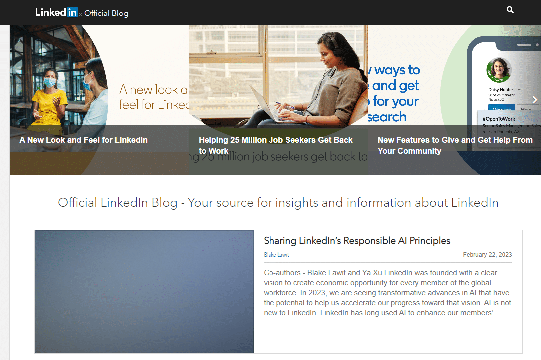This screenshot has height=360, width=541.
Task: Click the #OpenToWork banner
Action: coord(499,119)
